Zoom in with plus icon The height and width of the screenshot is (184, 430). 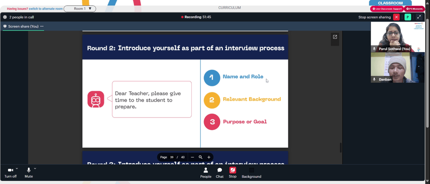(x=209, y=157)
